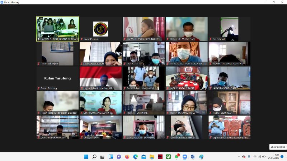Select the Rutan Tarutung participant tile
The width and height of the screenshot is (287, 161).
coord(57,78)
